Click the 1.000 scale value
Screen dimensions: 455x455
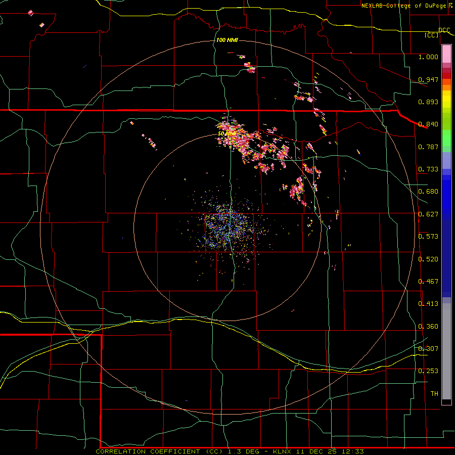[428, 57]
